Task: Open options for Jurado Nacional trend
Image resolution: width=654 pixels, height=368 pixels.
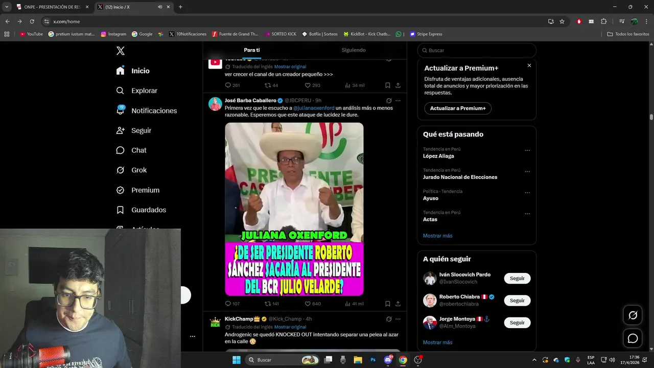Action: point(527,171)
